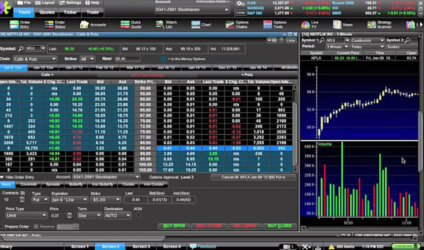Click the colorful bar chart toolbar icon
Image resolution: width=424 pixels, height=250 pixels.
coord(410,24)
